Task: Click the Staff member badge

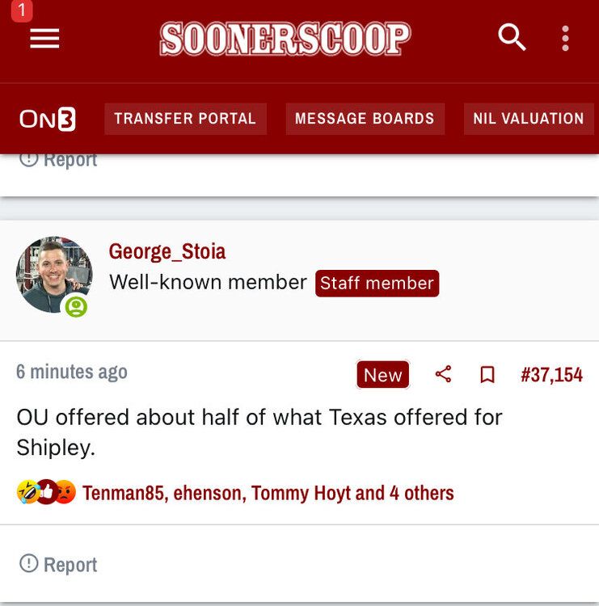Action: 377,283
